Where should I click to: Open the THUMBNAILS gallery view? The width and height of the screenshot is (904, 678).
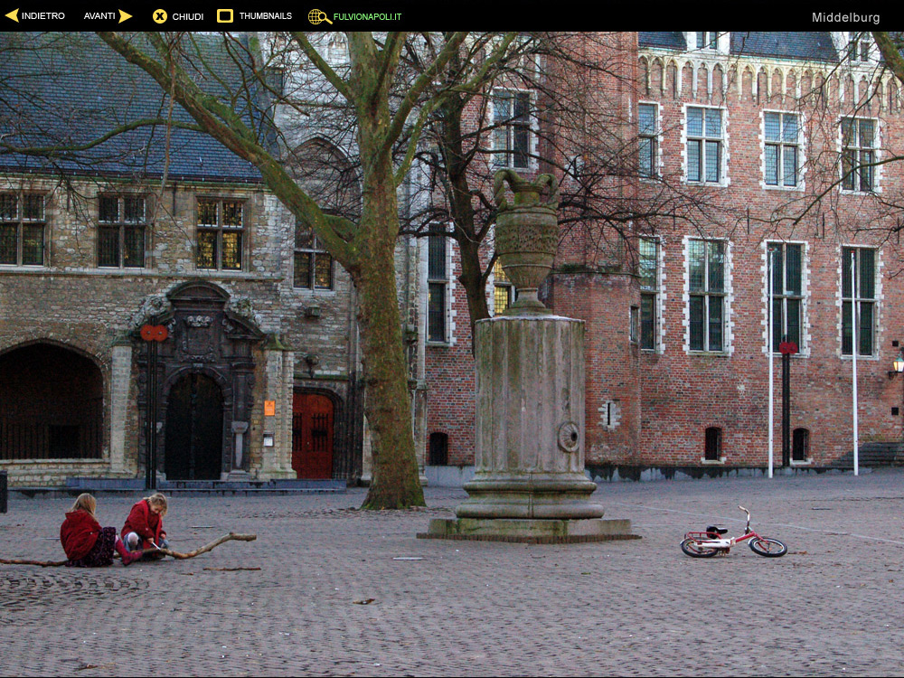pyautogui.click(x=265, y=16)
